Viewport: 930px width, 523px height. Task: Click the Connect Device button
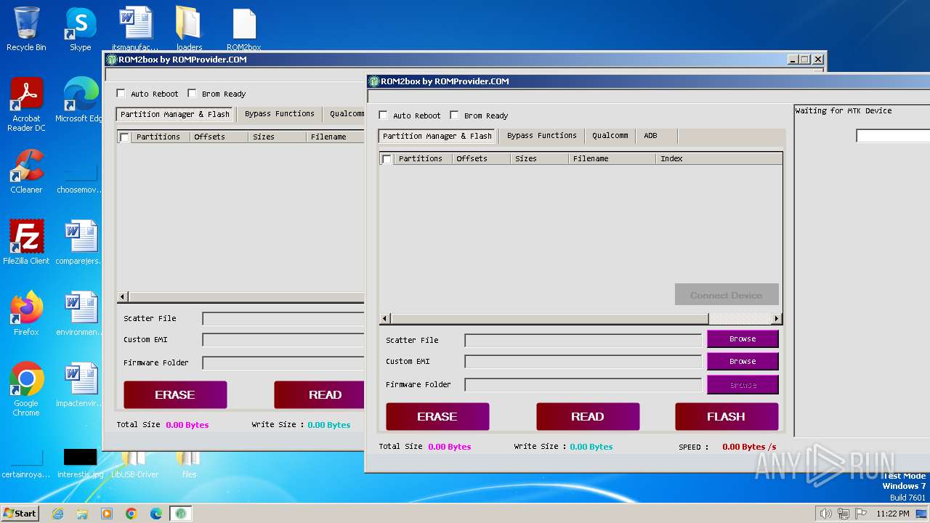(x=727, y=295)
